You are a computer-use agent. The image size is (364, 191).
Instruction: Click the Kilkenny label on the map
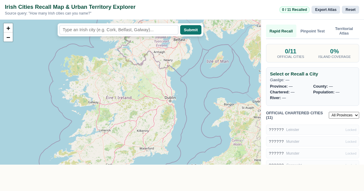coord(143,131)
